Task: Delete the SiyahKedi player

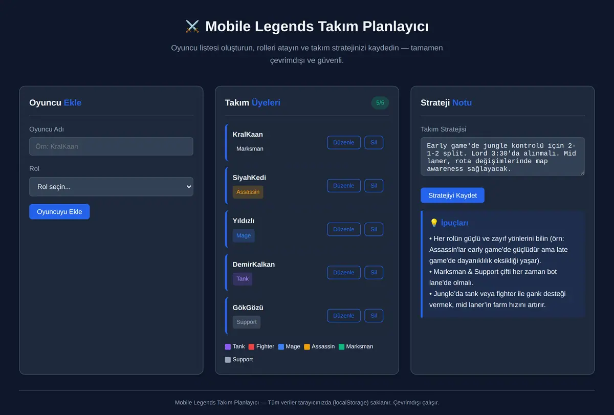Action: [374, 186]
